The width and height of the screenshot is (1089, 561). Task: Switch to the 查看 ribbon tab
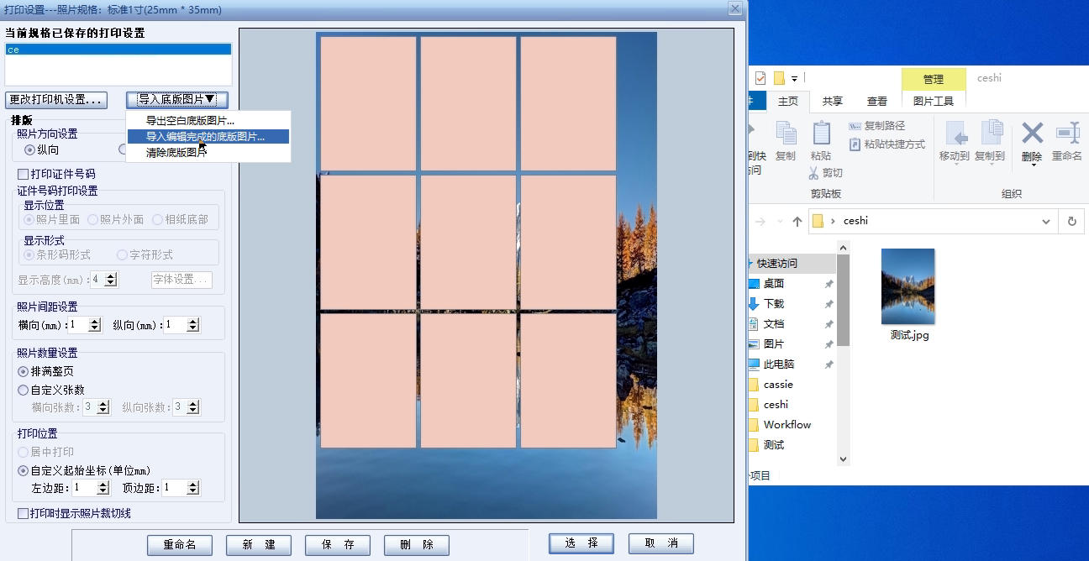[876, 100]
